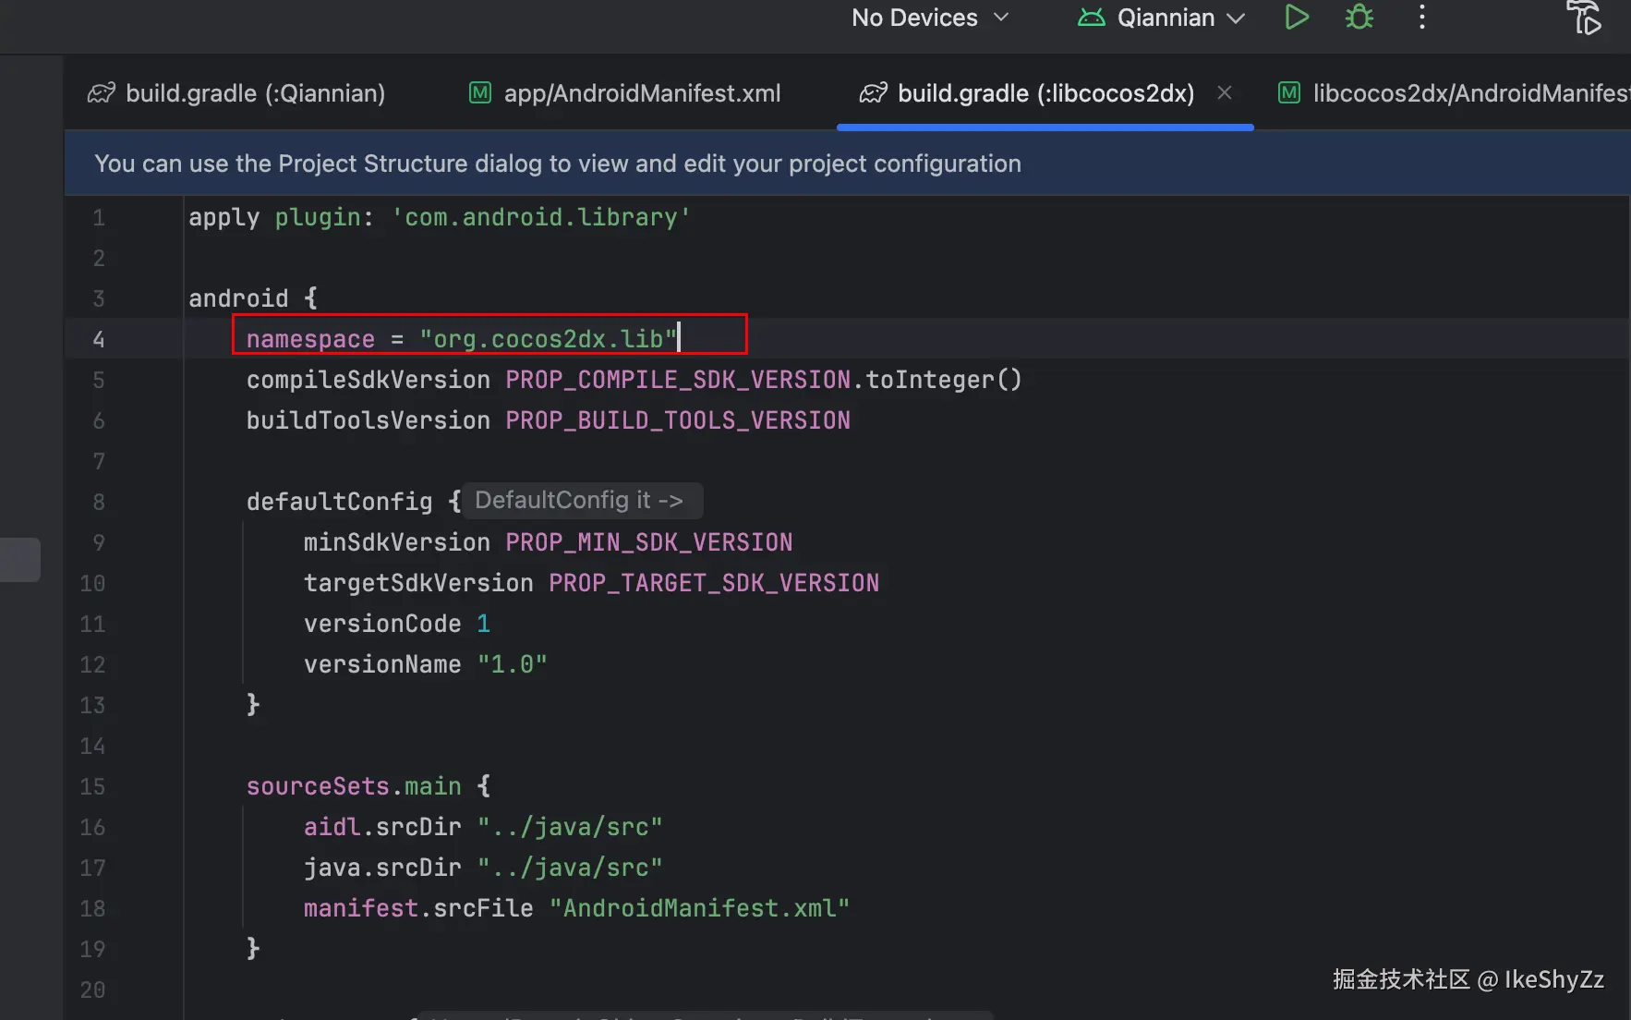1631x1020 pixels.
Task: Click the top-right Running Devices icon
Action: (x=1584, y=18)
